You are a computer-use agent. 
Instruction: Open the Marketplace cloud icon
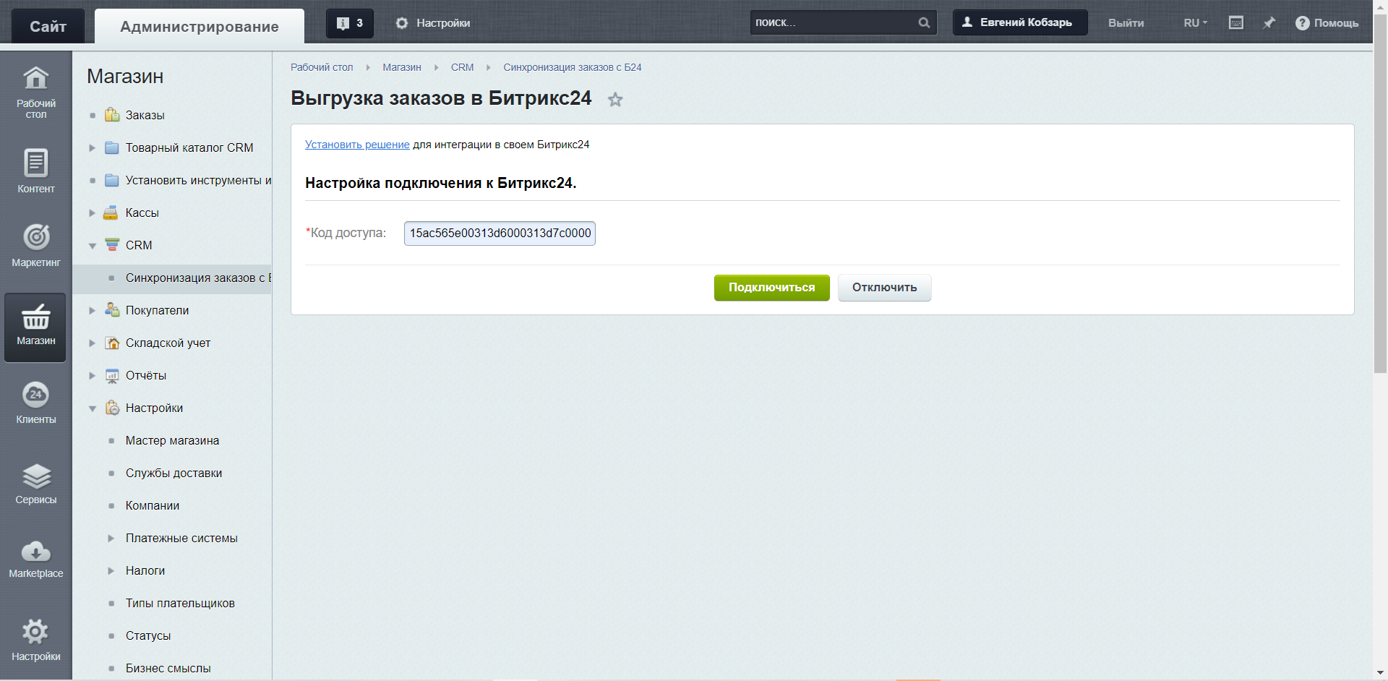pyautogui.click(x=36, y=552)
